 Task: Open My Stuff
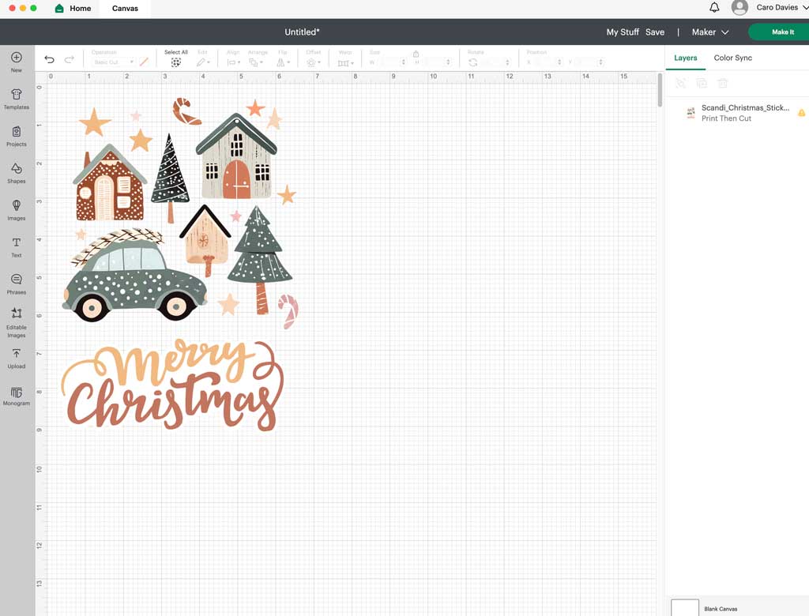(623, 32)
